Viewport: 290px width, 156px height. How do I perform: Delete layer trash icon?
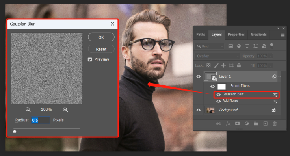275,124
